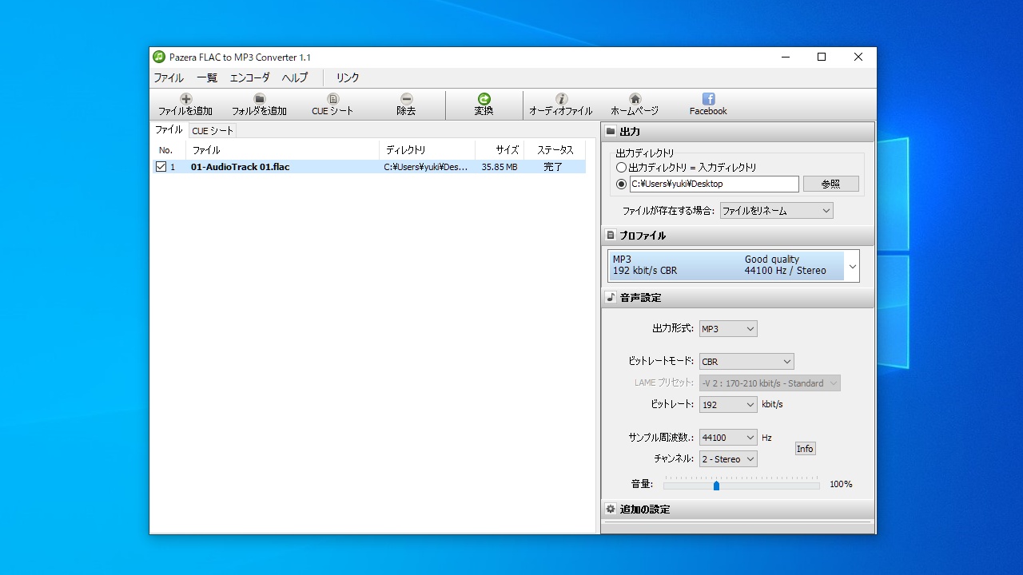Click the フォルダを追加 (add folder) toolbar icon

[259, 99]
